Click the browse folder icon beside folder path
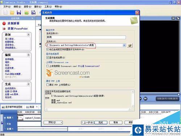Viewport: 181px width, 136px height. 130,45
